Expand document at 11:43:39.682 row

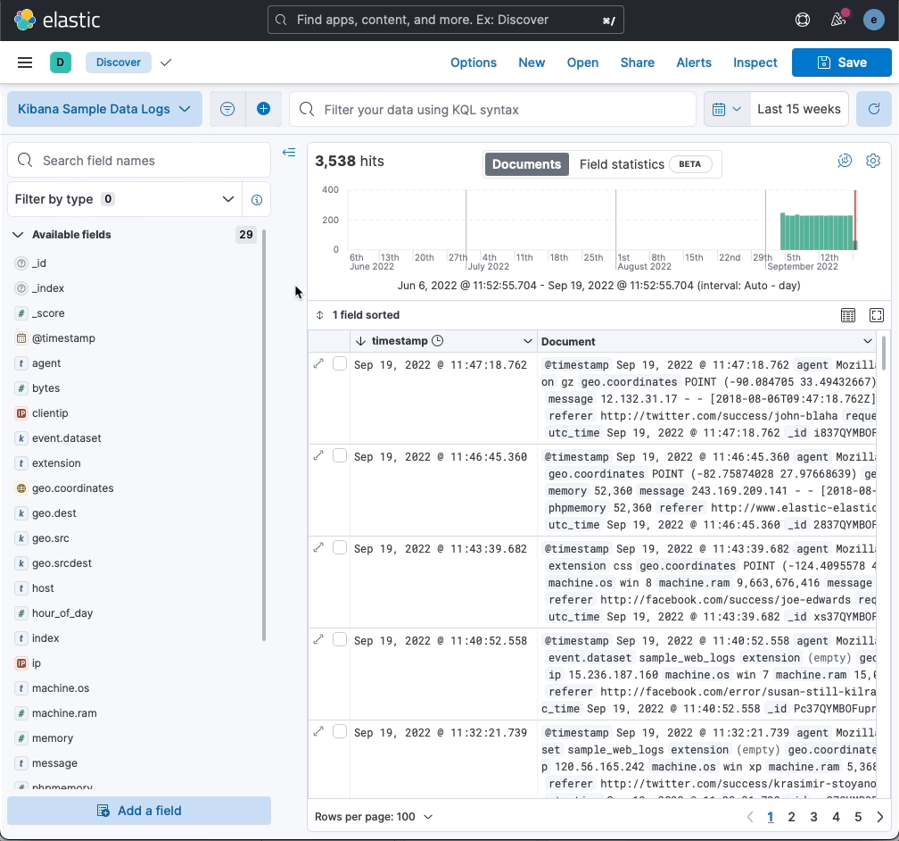point(318,547)
